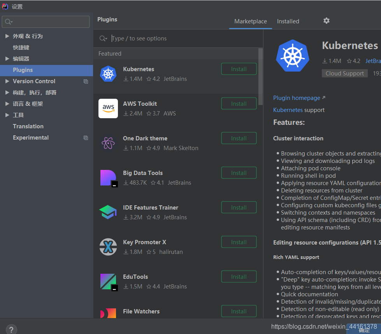Select the Kubernetes plugin title in the list
This screenshot has width=381, height=334.
(139, 69)
